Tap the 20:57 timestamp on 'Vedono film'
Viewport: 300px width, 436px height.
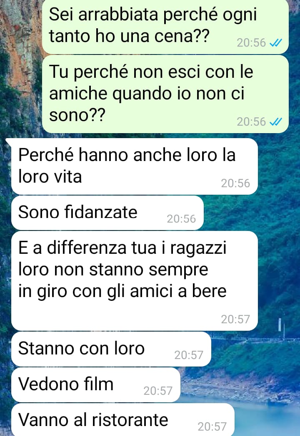click(158, 391)
